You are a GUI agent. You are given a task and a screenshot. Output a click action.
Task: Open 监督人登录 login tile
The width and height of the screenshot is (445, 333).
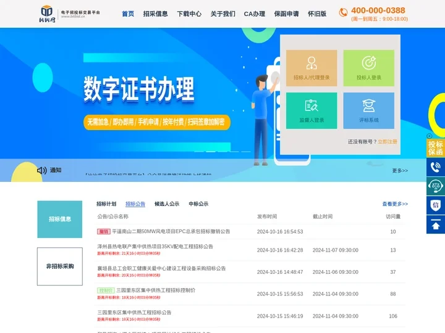pyautogui.click(x=311, y=110)
